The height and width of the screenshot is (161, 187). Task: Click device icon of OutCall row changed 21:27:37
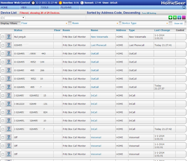(9, 87)
